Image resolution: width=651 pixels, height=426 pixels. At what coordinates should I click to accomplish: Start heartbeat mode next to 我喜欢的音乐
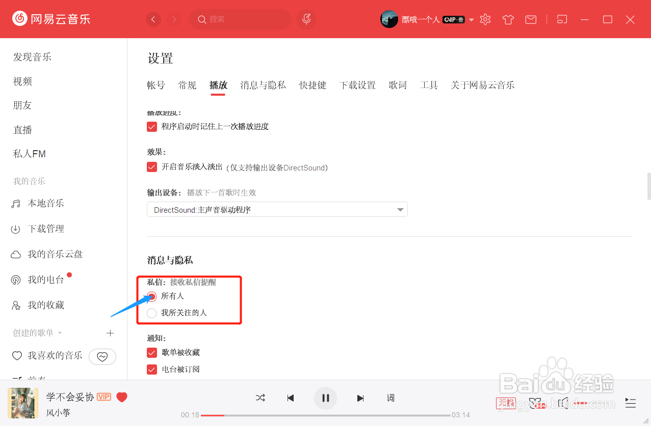pyautogui.click(x=102, y=357)
